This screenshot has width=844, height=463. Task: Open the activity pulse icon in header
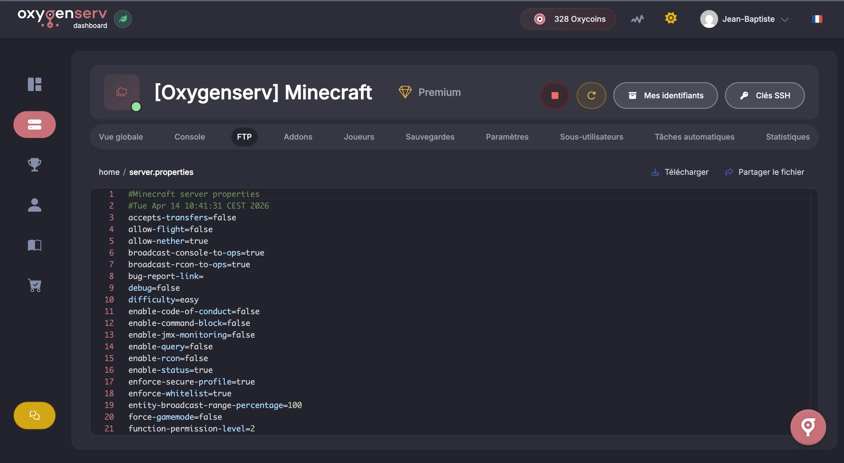click(x=637, y=19)
